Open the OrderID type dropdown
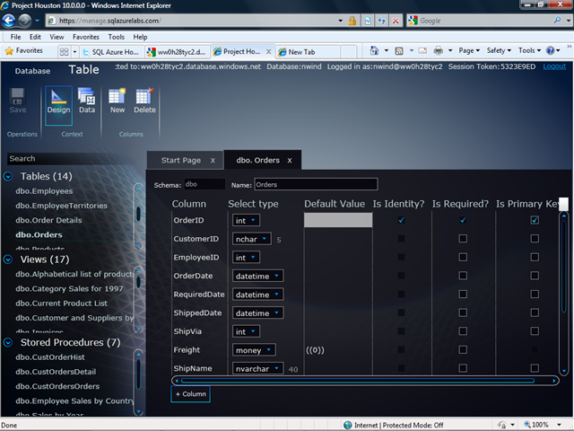This screenshot has height=431, width=574. click(246, 220)
